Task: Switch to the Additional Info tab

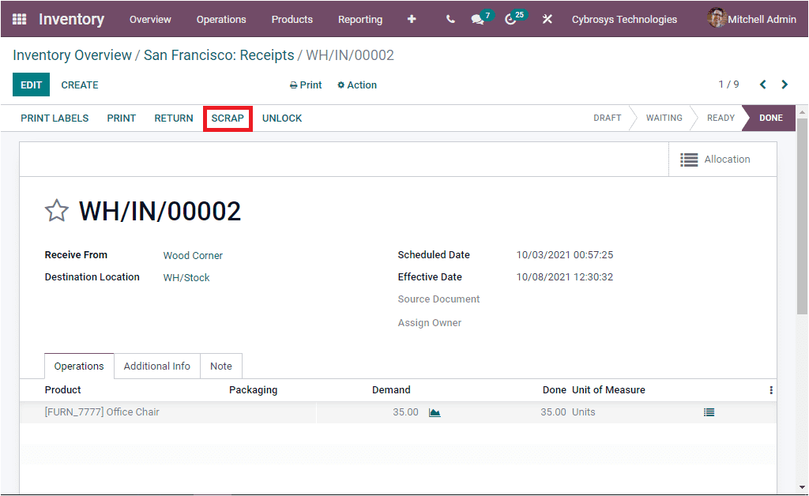Action: point(156,366)
